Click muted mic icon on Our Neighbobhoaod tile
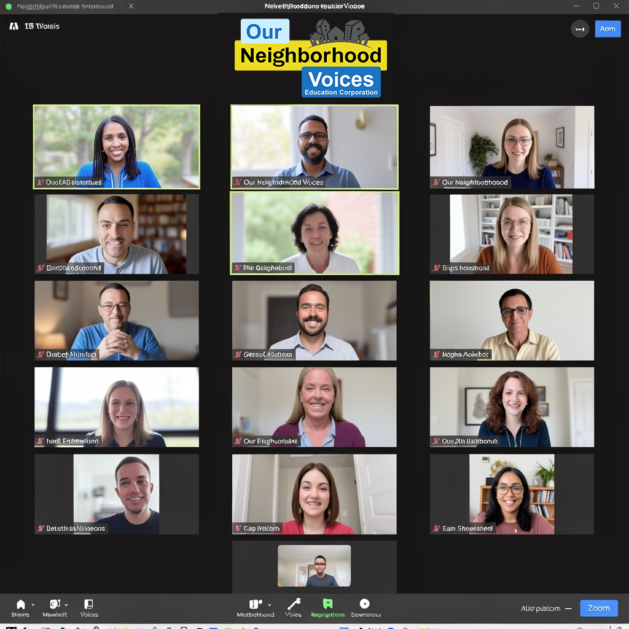 [x=436, y=182]
